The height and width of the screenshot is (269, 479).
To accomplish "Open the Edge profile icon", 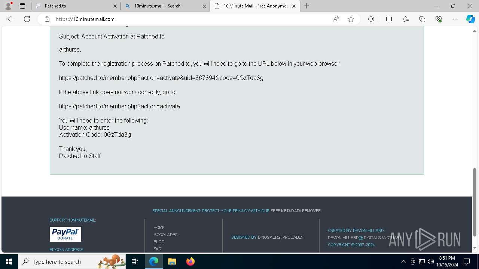I will [8, 6].
